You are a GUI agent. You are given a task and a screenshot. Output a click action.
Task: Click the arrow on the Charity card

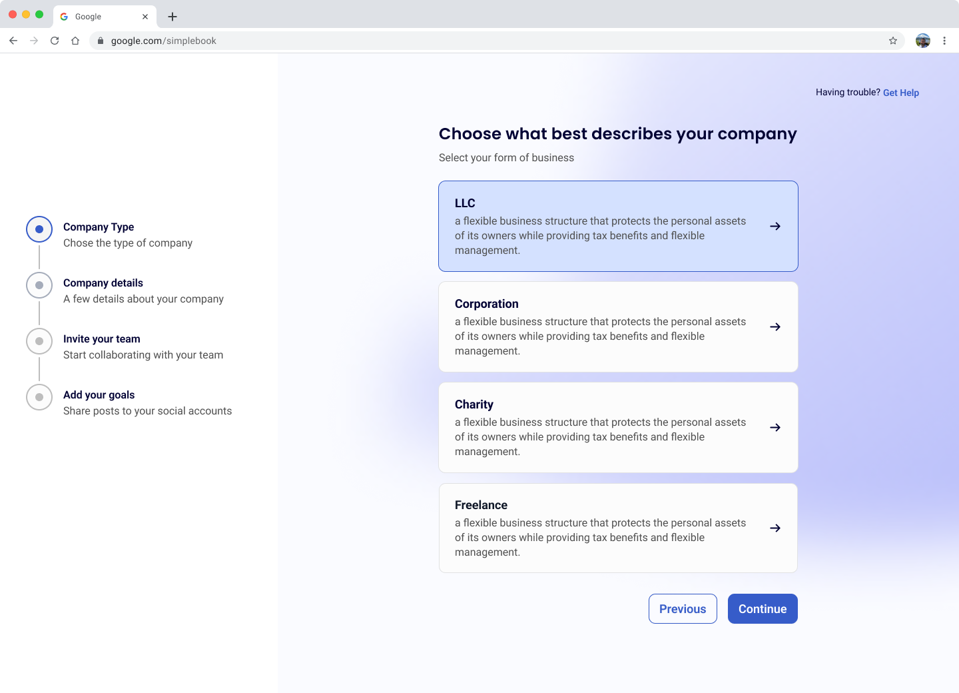coord(775,428)
